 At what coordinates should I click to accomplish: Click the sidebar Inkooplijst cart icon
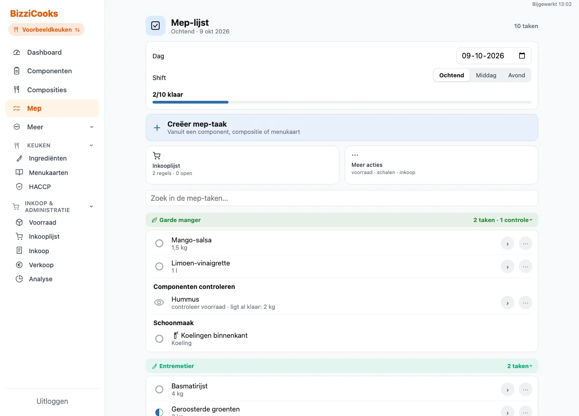point(19,236)
